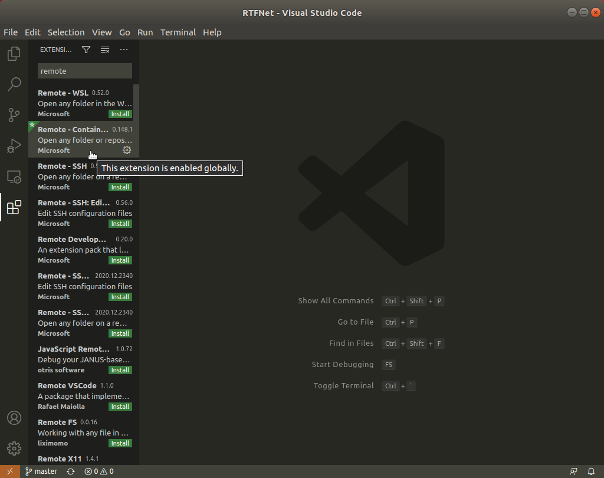Clear extensions search results icon
Viewport: 604px width, 478px height.
105,50
